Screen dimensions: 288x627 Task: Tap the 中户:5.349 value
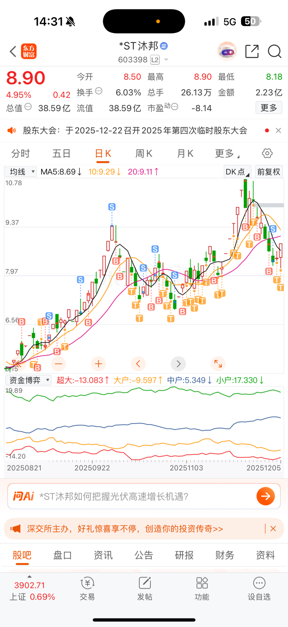pyautogui.click(x=189, y=380)
